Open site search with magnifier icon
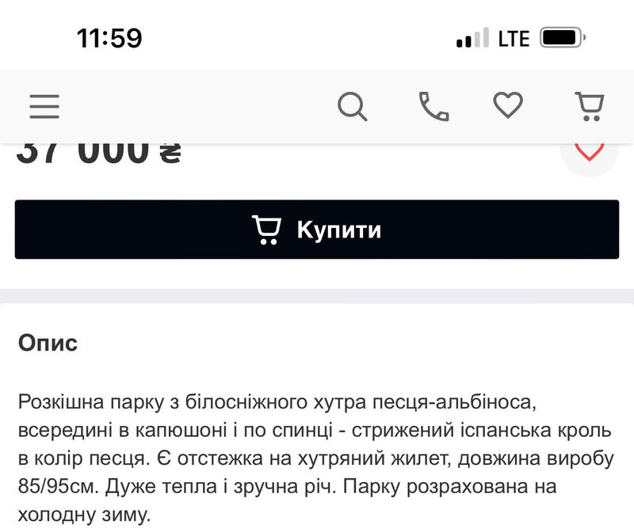 [352, 107]
